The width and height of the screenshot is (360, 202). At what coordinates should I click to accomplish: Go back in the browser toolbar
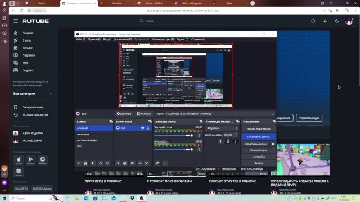point(13,11)
